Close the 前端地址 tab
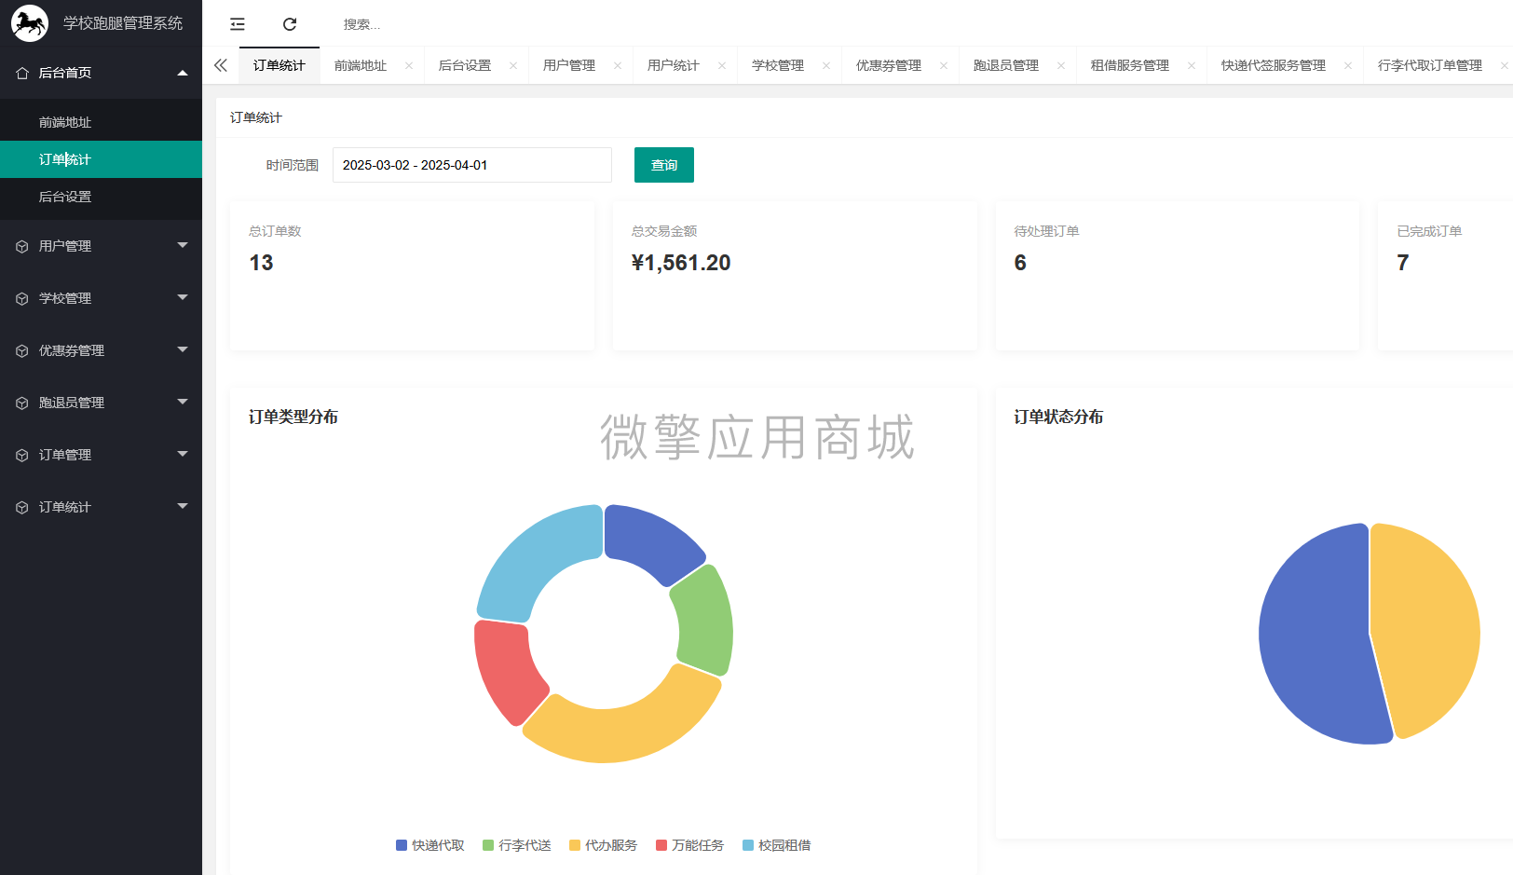 coord(409,65)
